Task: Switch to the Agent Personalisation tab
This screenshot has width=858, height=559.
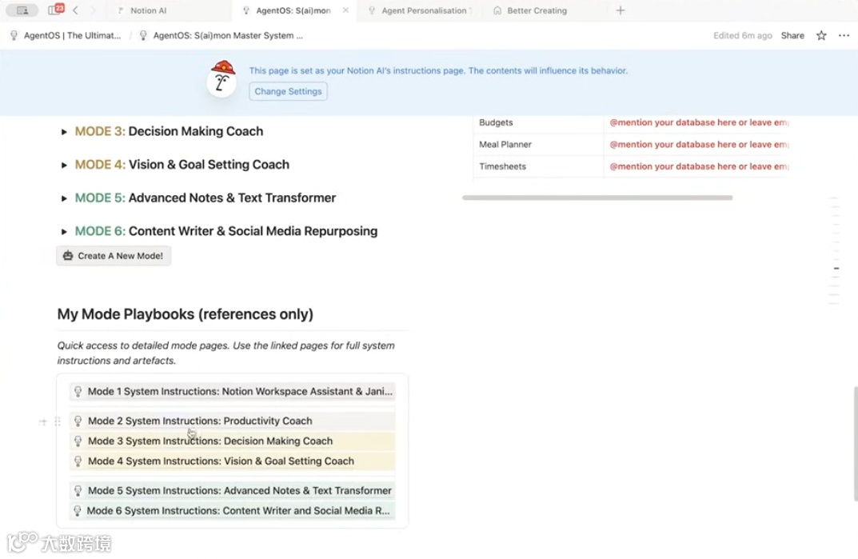Action: coord(424,10)
